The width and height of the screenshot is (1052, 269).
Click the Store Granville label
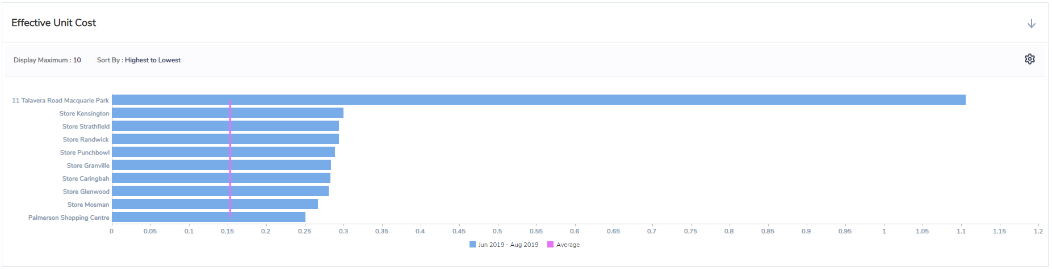click(x=88, y=165)
